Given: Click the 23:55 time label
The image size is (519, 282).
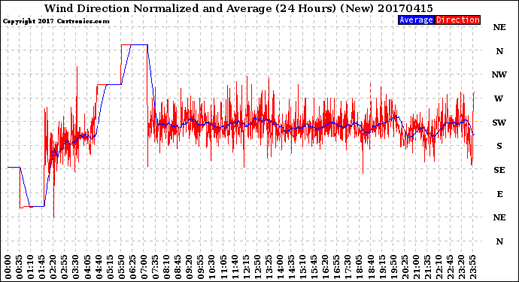Looking at the screenshot, I should pyautogui.click(x=472, y=267).
